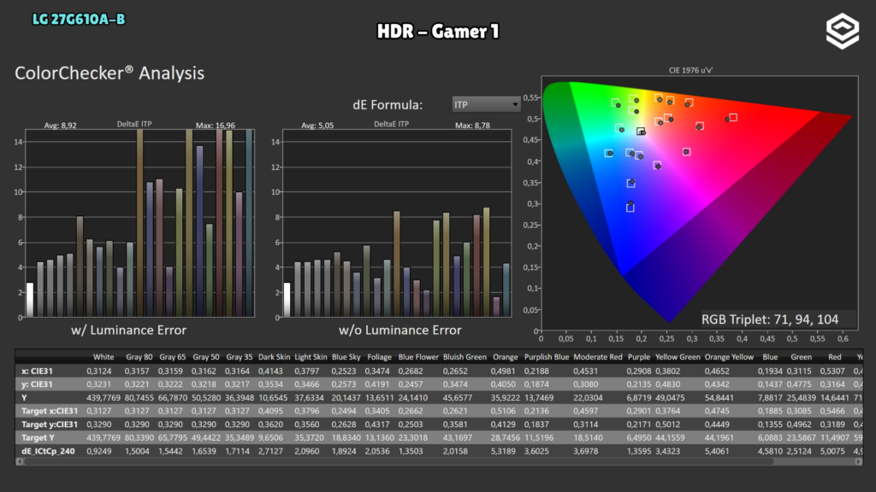Click the horizontal scrollbar thumb under table
This screenshot has width=876, height=492.
pyautogui.click(x=399, y=461)
